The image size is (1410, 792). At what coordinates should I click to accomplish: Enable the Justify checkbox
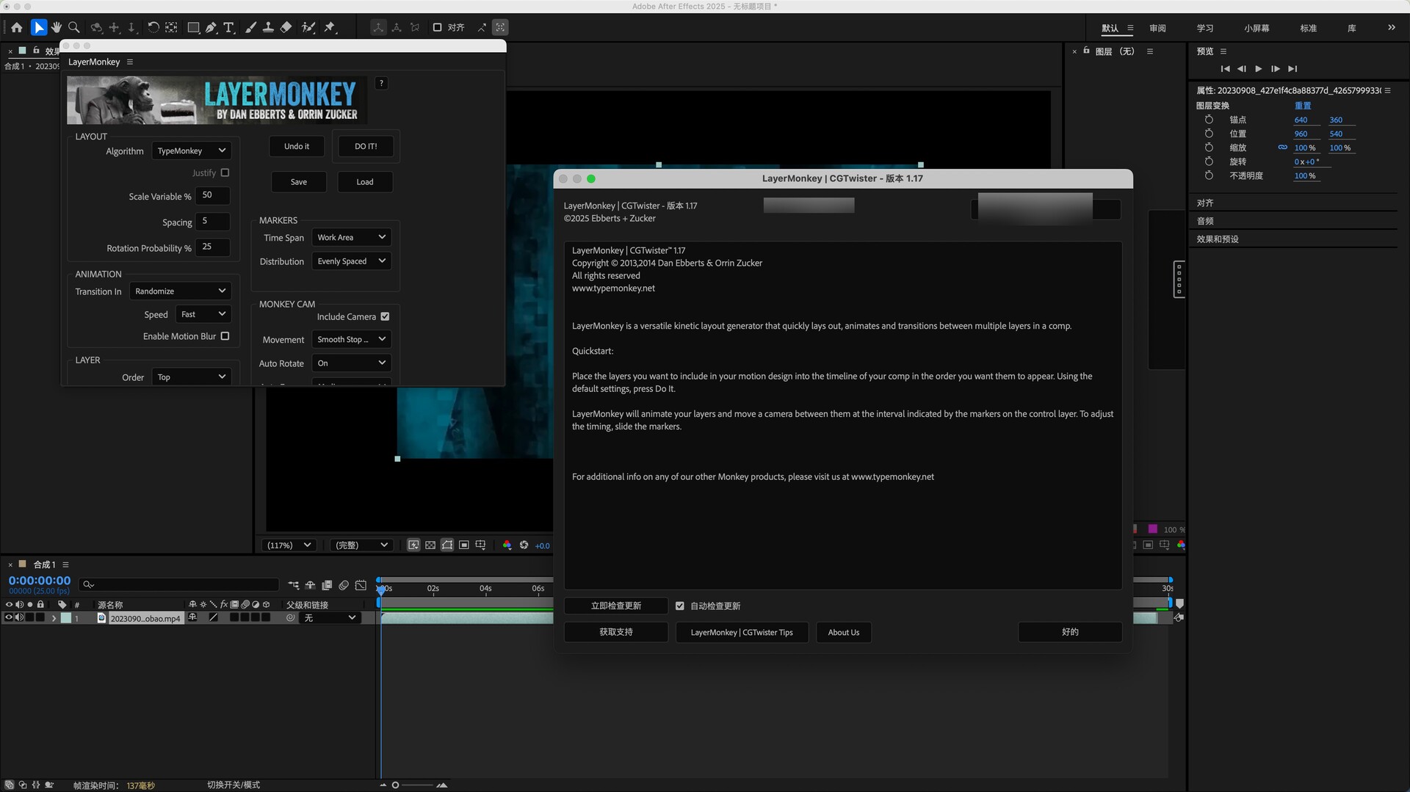click(225, 173)
